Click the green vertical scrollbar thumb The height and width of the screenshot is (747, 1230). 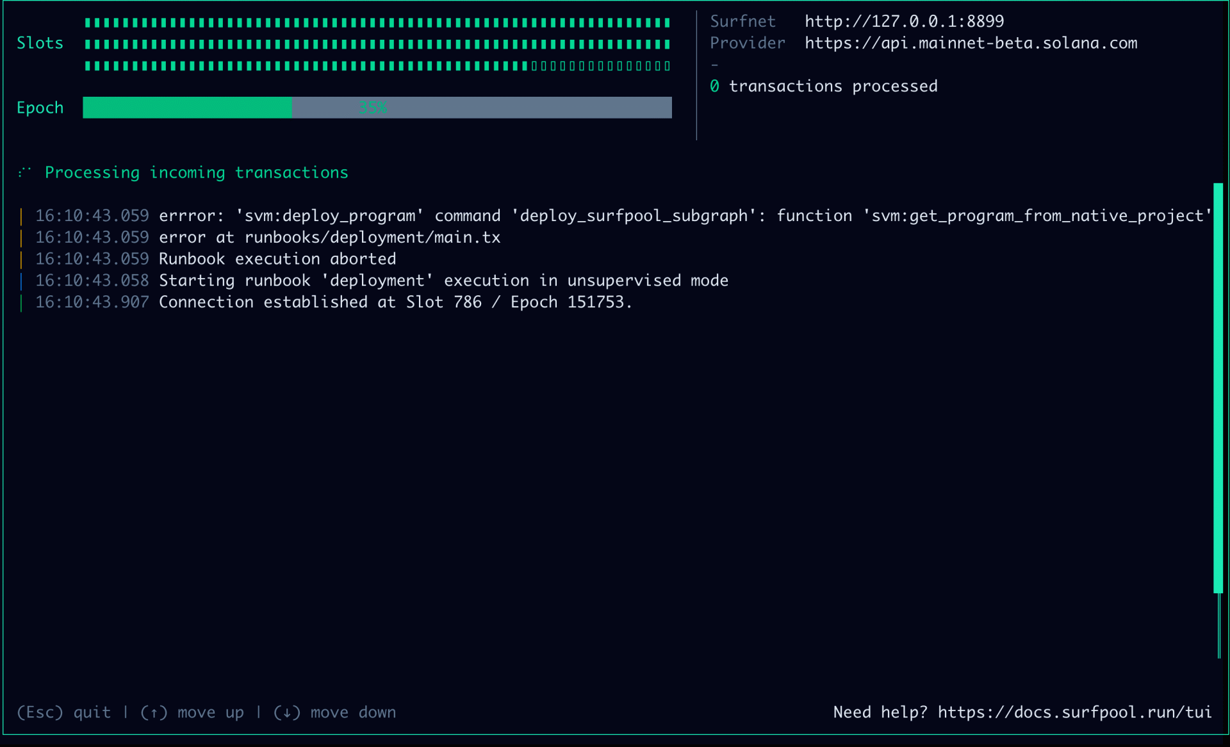coord(1218,388)
